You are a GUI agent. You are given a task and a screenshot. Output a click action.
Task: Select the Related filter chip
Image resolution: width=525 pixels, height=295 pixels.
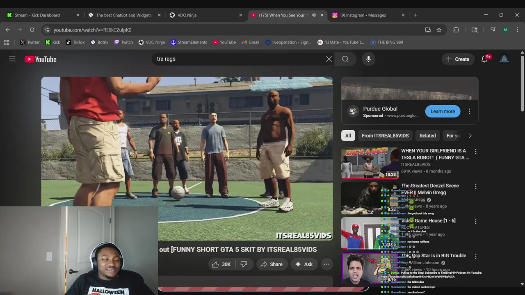(x=427, y=136)
